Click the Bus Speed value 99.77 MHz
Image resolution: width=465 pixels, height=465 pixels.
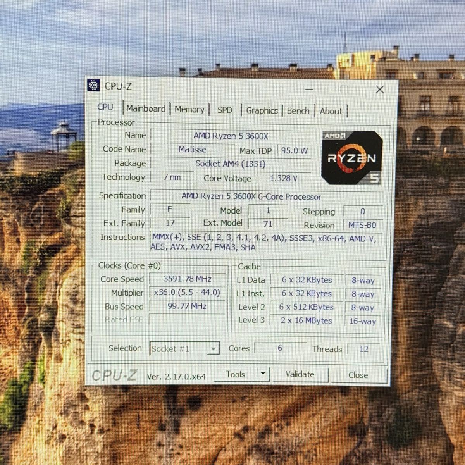click(187, 306)
